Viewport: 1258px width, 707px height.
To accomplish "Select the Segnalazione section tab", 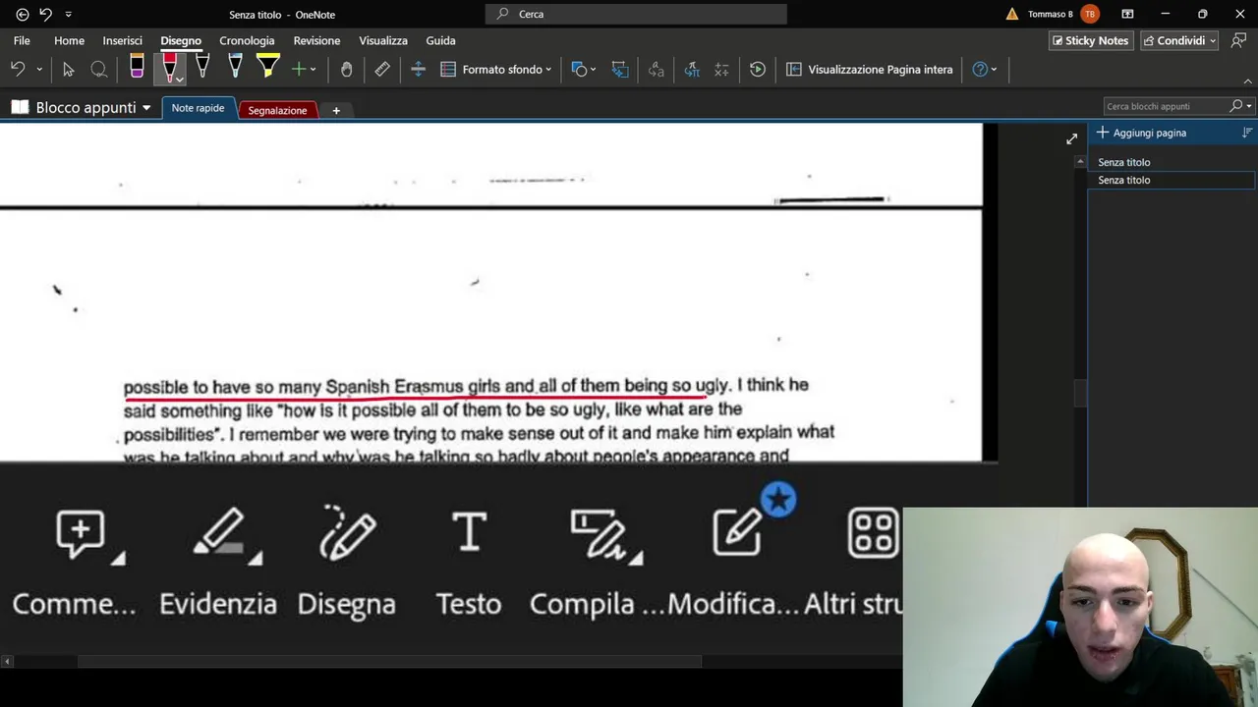I will 277,110.
